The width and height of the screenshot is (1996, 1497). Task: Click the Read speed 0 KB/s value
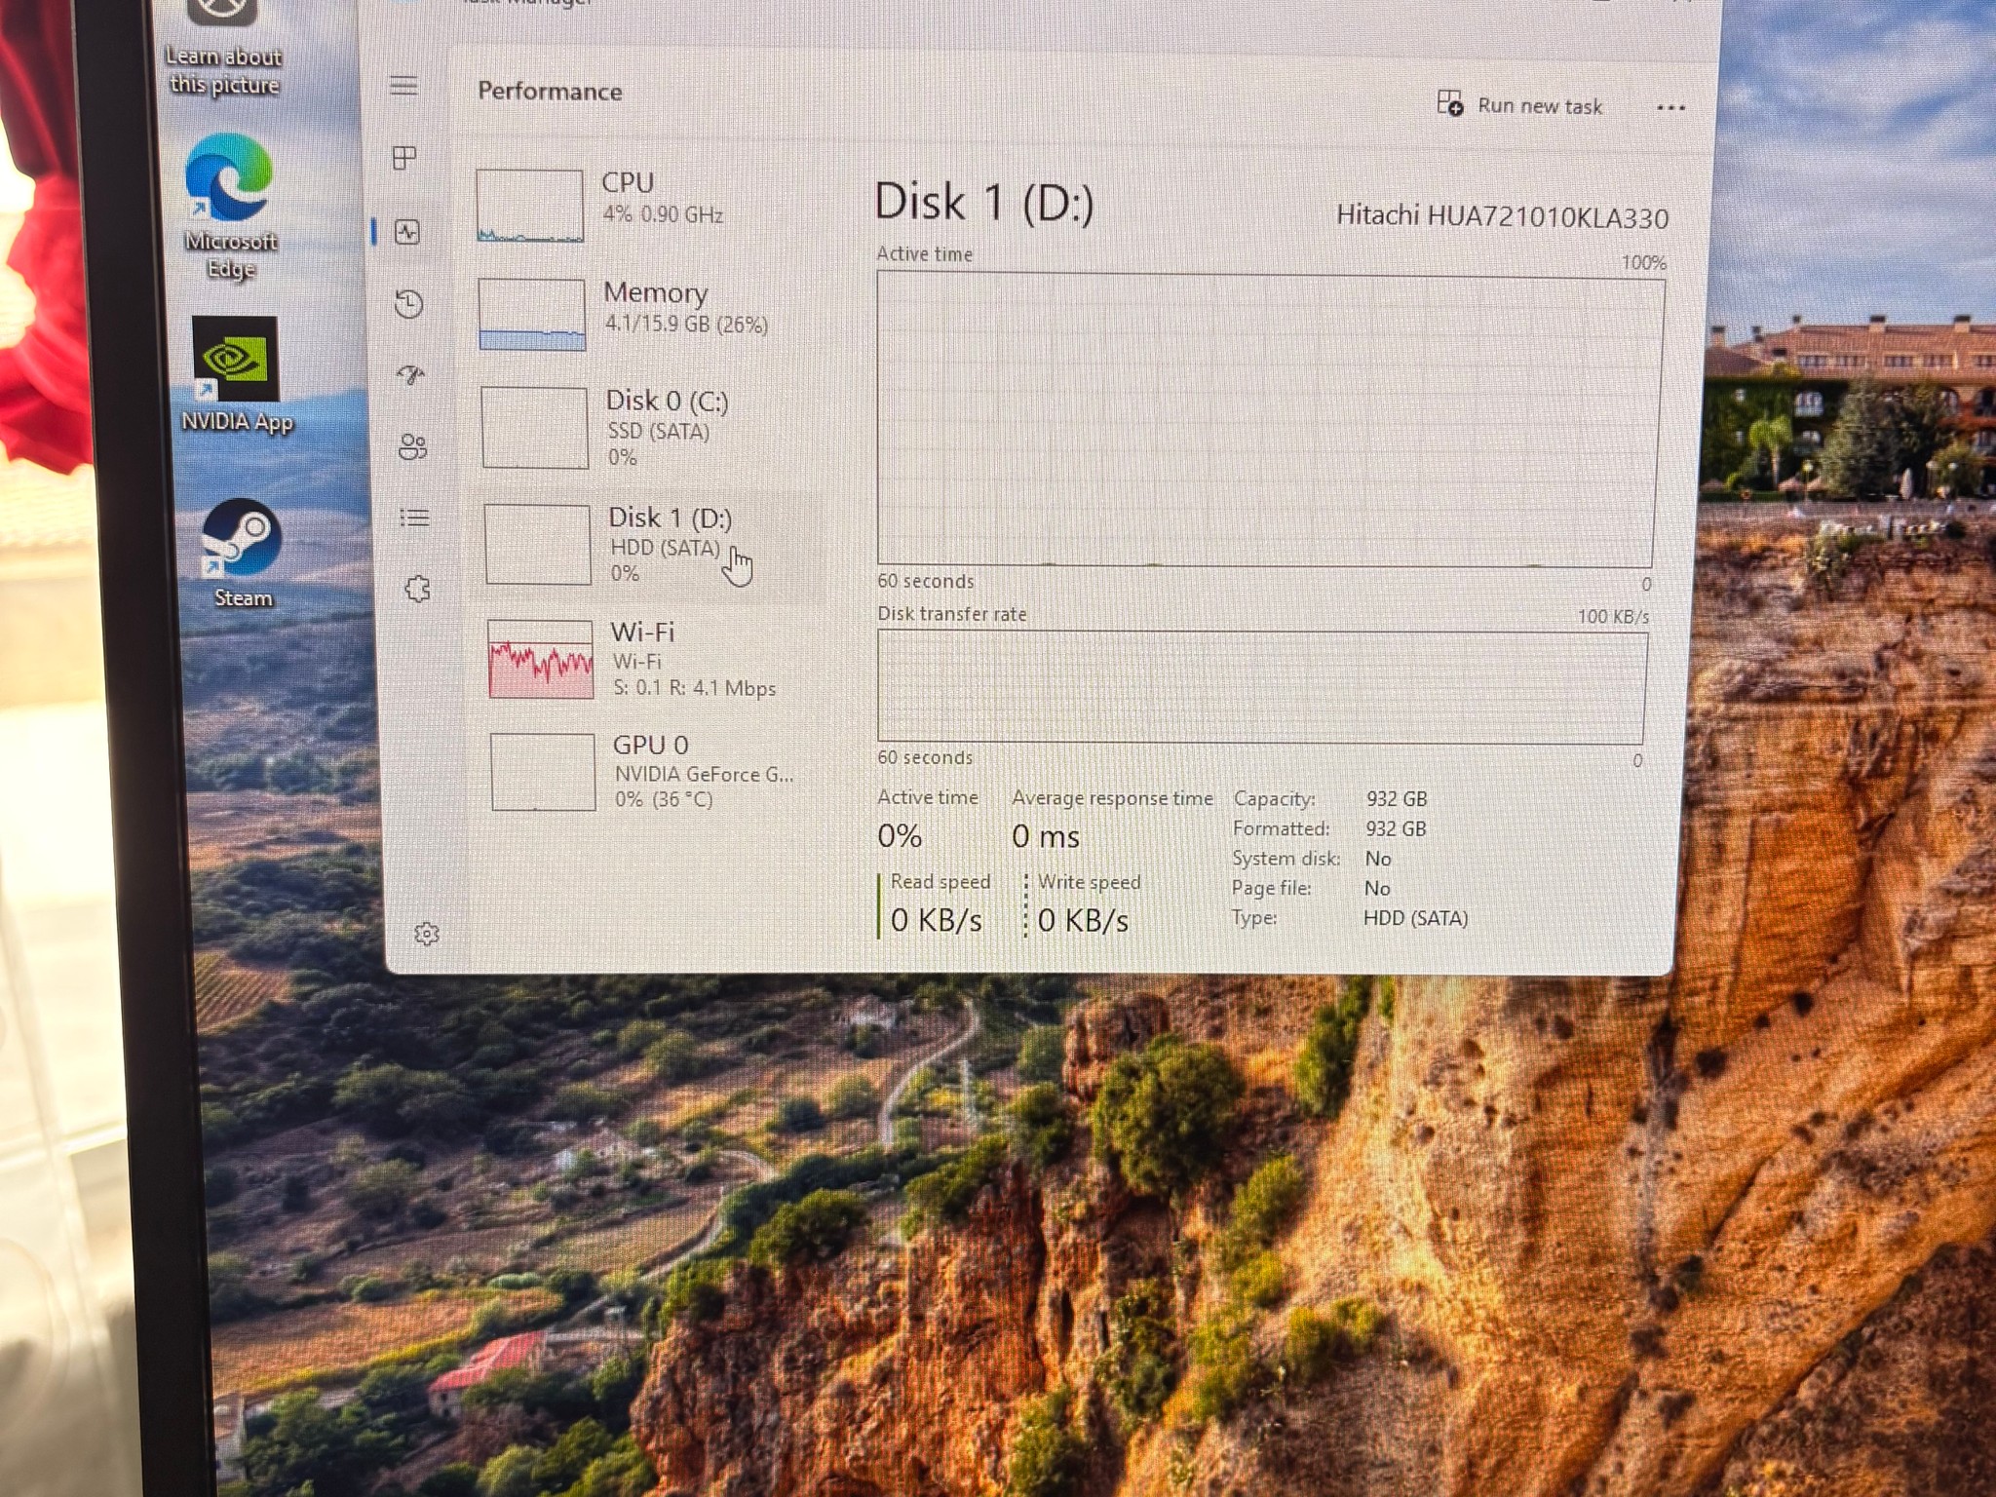tap(936, 920)
